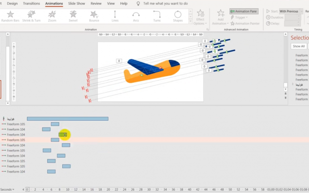Apply the Shapes motion path
309x193 pixels.
click(x=178, y=17)
